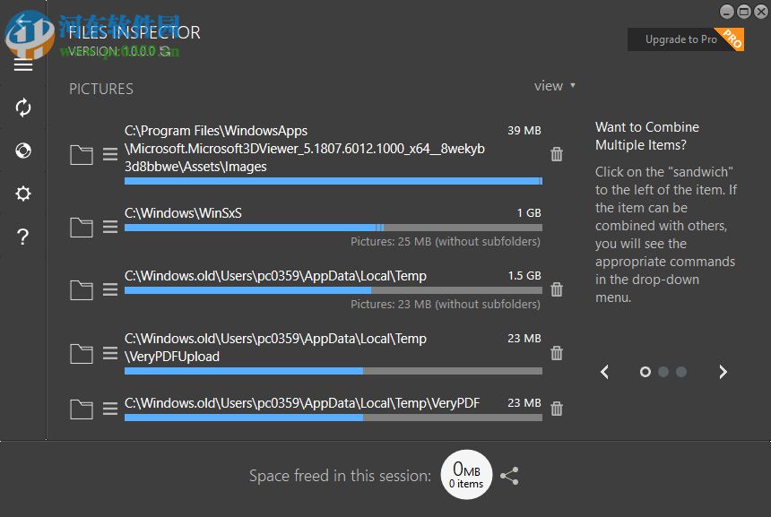Click the trash icon for VeryPDFUpload

557,353
